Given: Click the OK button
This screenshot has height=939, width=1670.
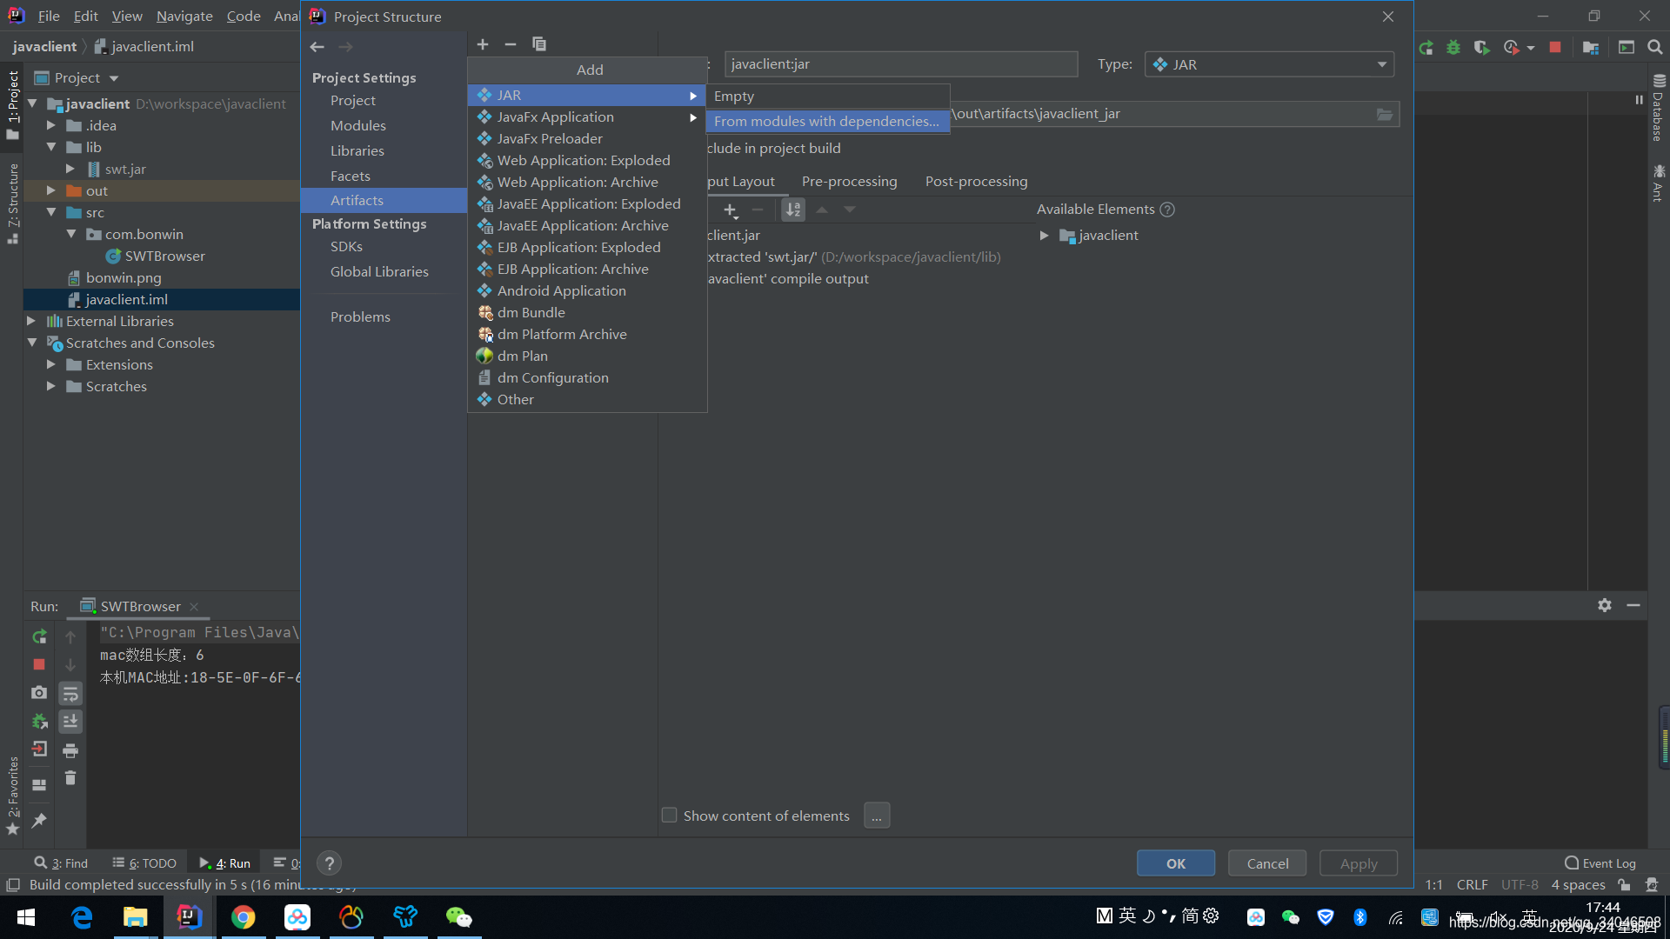Looking at the screenshot, I should point(1176,863).
